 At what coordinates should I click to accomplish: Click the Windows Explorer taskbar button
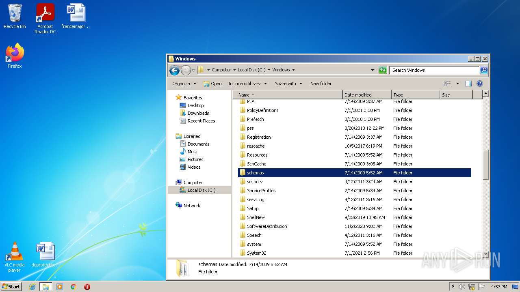pyautogui.click(x=46, y=287)
